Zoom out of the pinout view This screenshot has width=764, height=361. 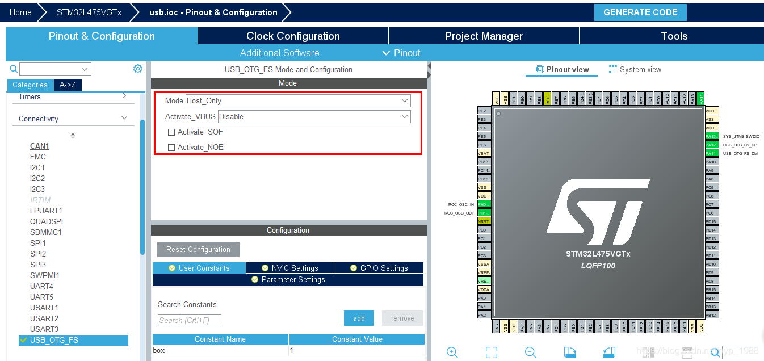point(531,352)
